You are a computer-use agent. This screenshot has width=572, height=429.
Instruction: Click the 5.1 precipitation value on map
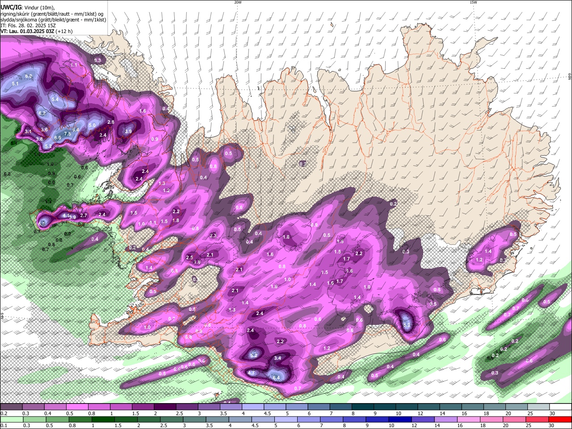(x=15, y=84)
